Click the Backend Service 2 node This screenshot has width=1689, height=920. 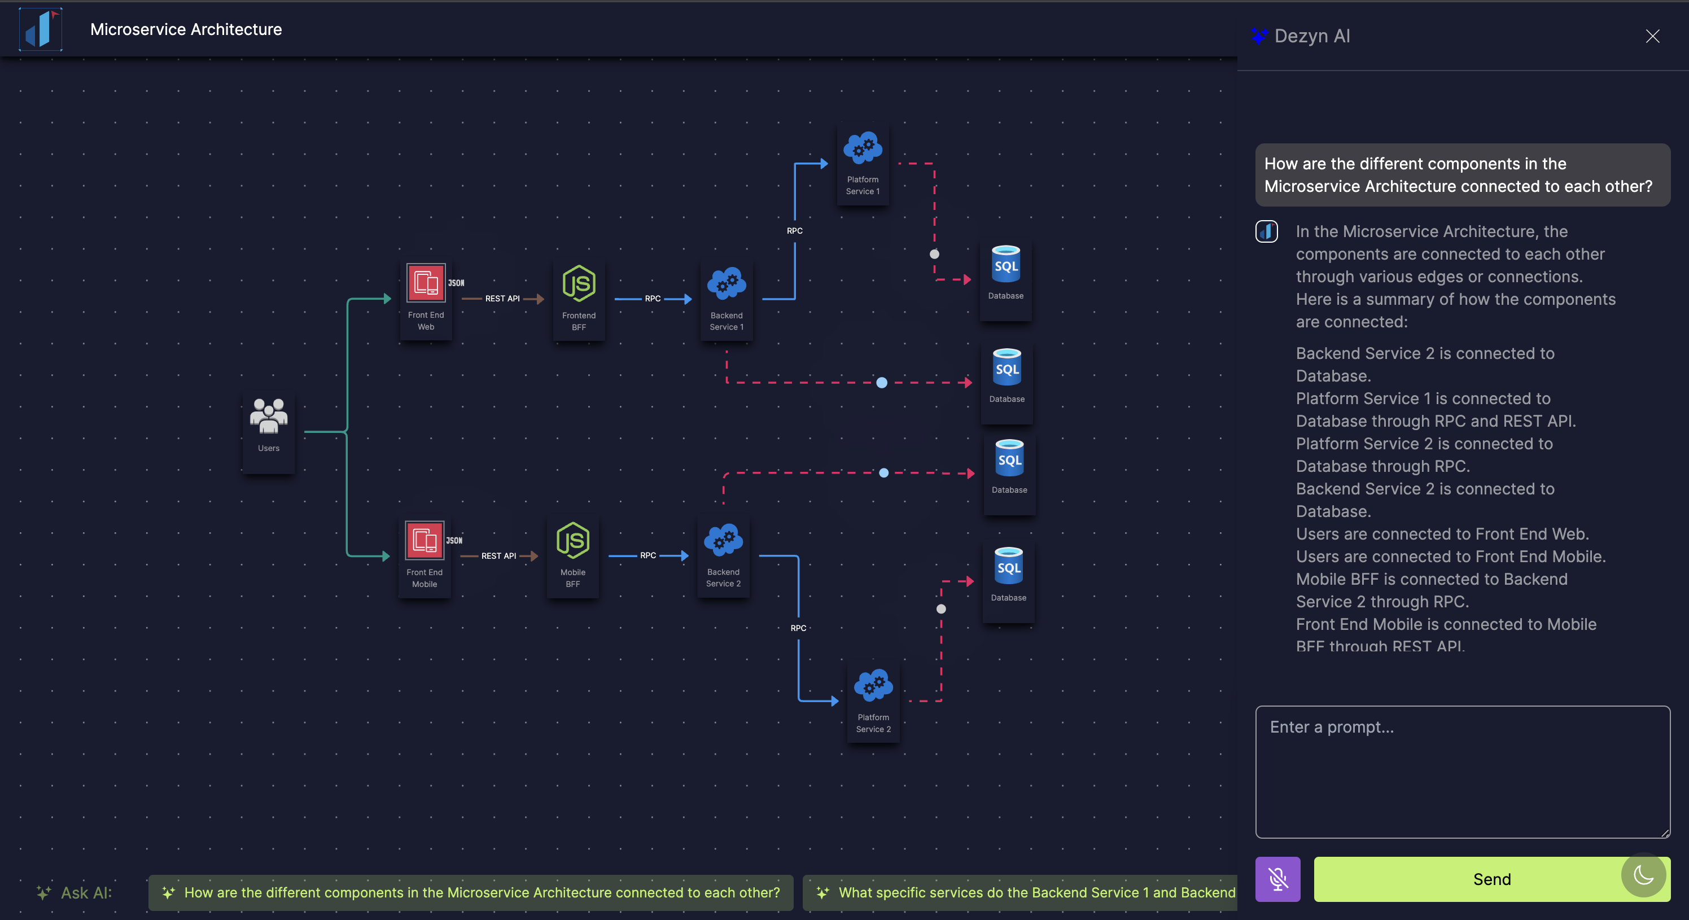point(723,555)
